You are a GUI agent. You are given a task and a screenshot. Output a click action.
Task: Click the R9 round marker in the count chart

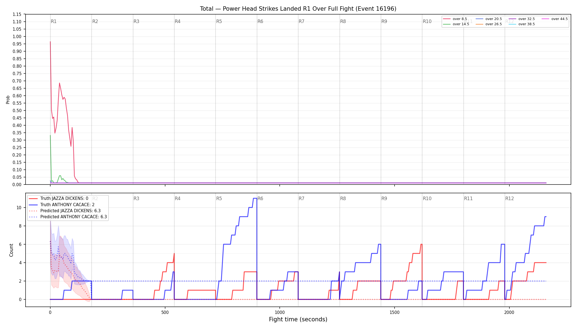(x=384, y=198)
